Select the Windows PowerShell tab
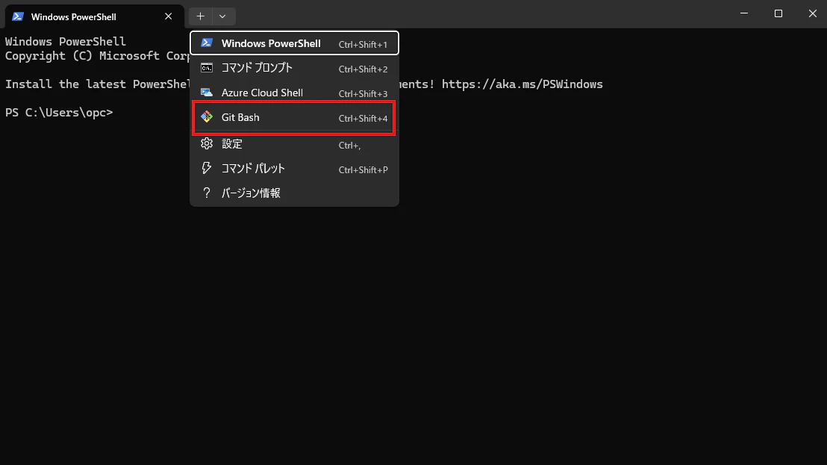 tap(94, 16)
